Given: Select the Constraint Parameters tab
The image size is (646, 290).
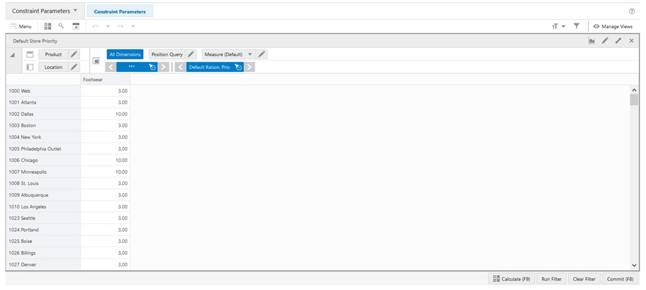Looking at the screenshot, I should point(119,10).
